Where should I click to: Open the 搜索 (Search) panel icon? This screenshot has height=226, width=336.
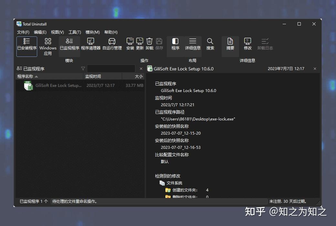pyautogui.click(x=210, y=44)
